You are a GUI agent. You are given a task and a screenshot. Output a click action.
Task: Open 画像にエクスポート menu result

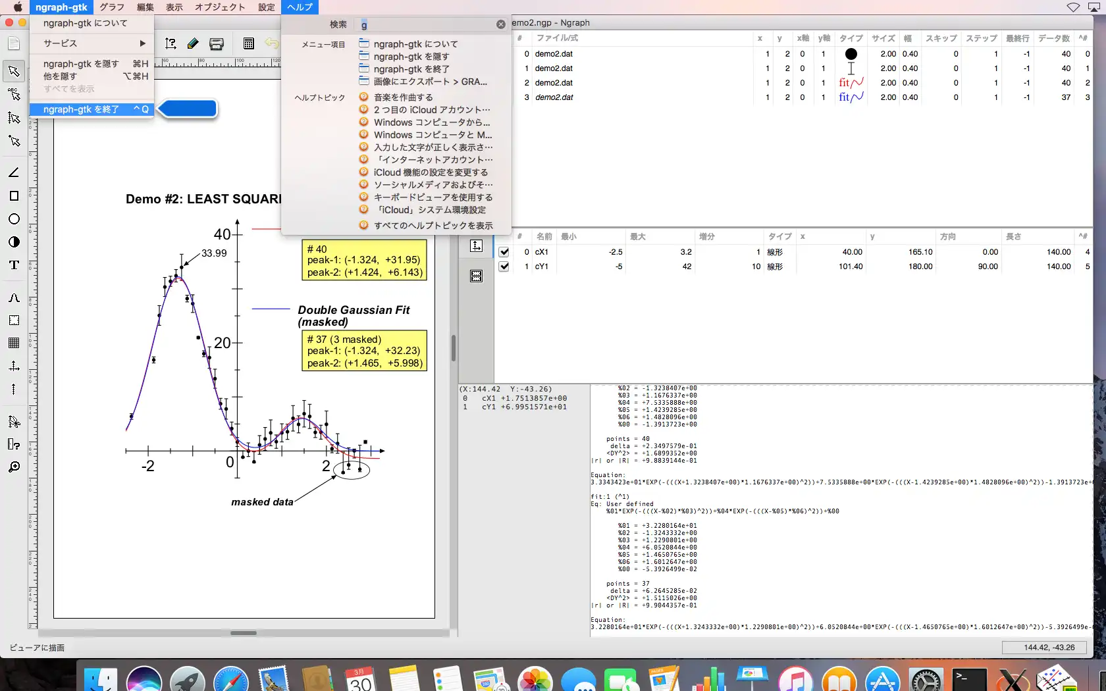point(430,82)
